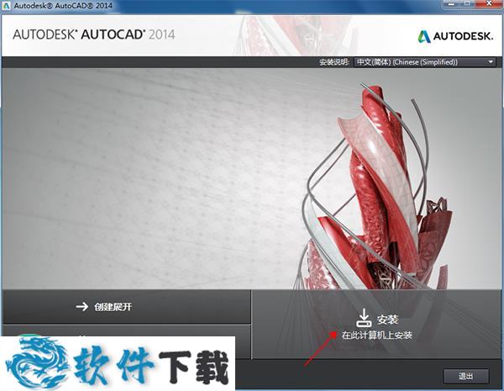504x391 pixels.
Task: Click the AutoCAD icon in the title bar
Action: (x=8, y=6)
